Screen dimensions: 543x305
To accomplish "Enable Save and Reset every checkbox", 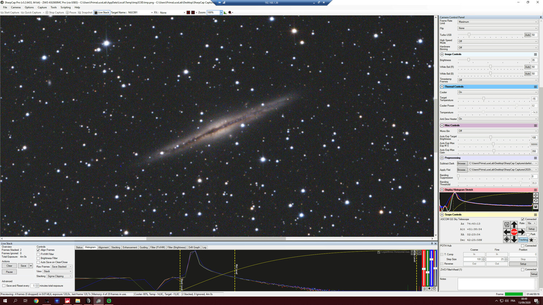I will 4,286.
